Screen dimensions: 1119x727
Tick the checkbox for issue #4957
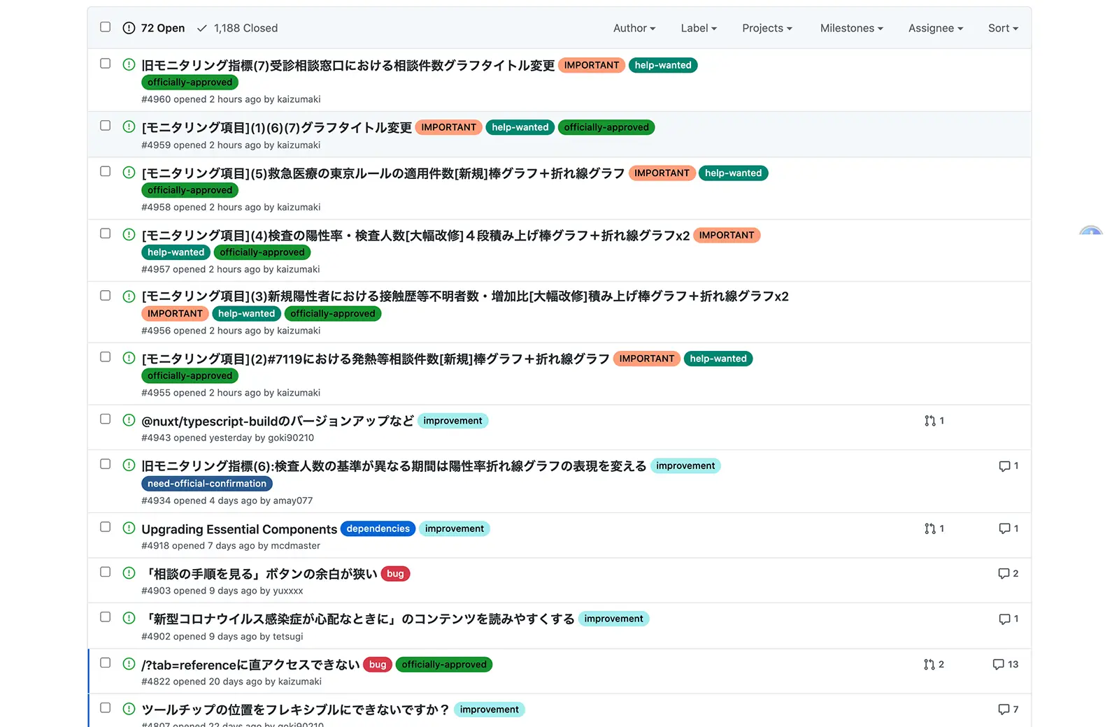pos(105,233)
